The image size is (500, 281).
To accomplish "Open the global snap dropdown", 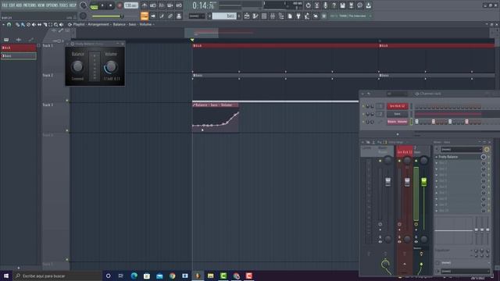I will (x=197, y=16).
